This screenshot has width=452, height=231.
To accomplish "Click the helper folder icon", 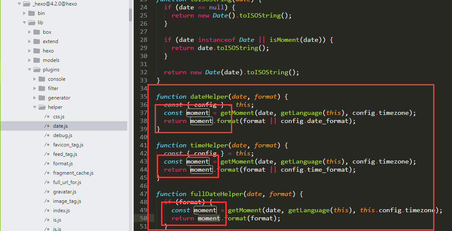I will click(x=42, y=107).
